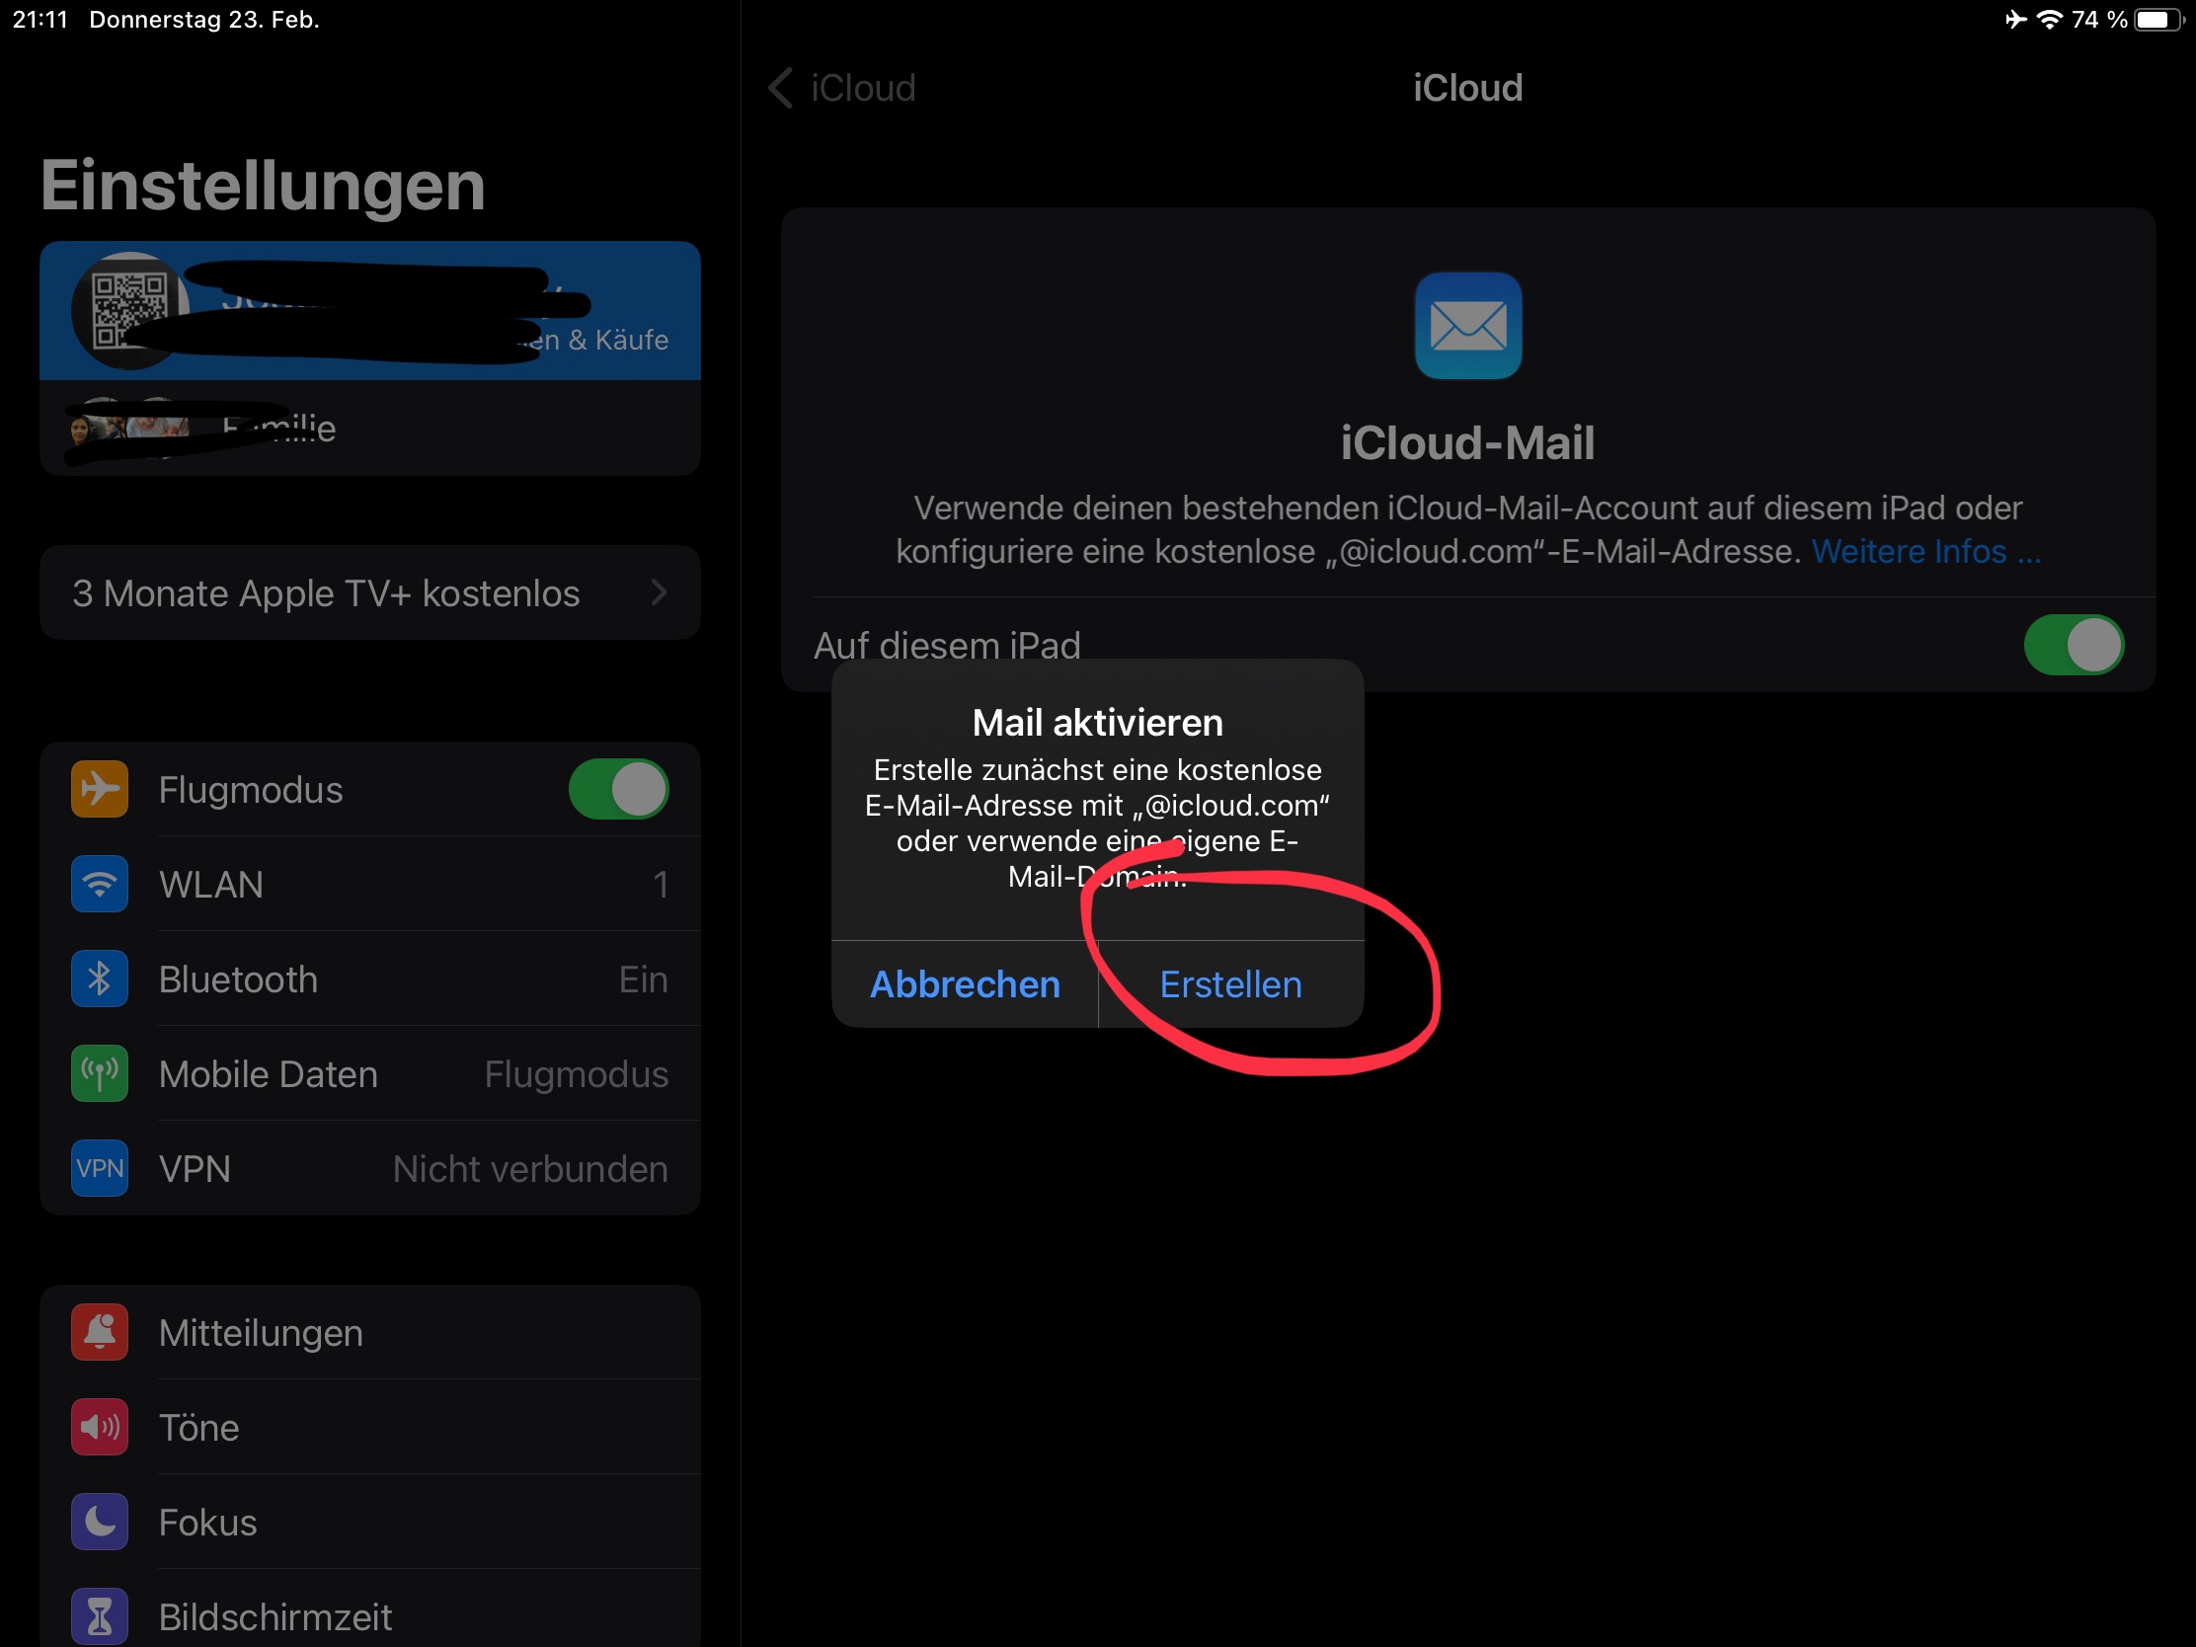The height and width of the screenshot is (1647, 2196).
Task: Open the purple Fokus moon icon
Action: click(100, 1522)
